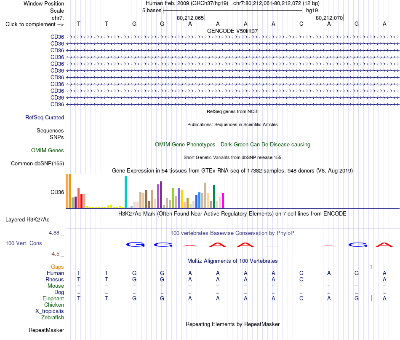
Task: Open "100 vertebrates Basewise Conservation by PhyloP" title
Action: [x=232, y=233]
